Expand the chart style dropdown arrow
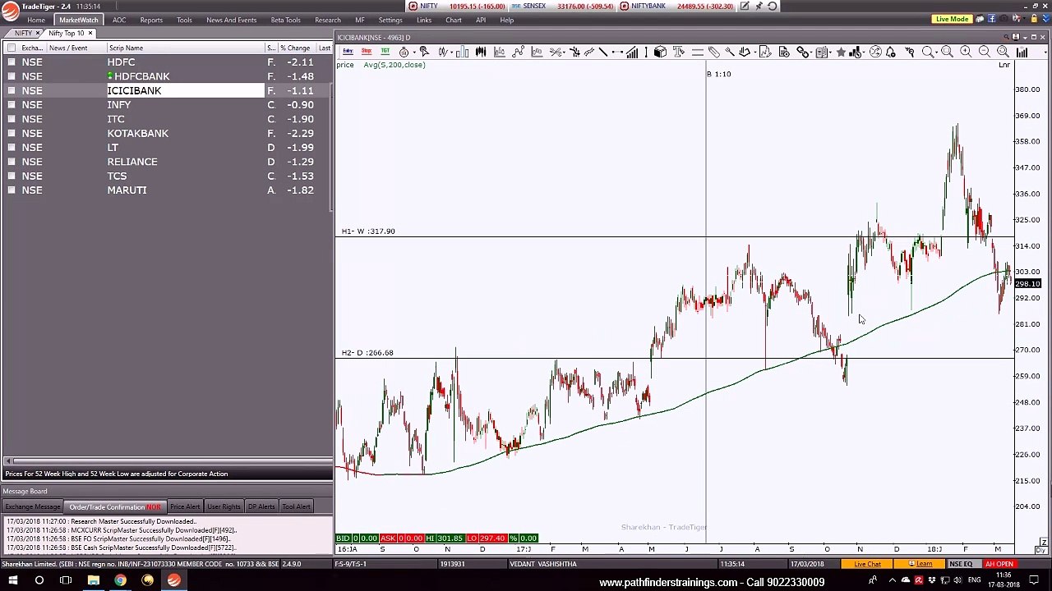 tap(451, 53)
